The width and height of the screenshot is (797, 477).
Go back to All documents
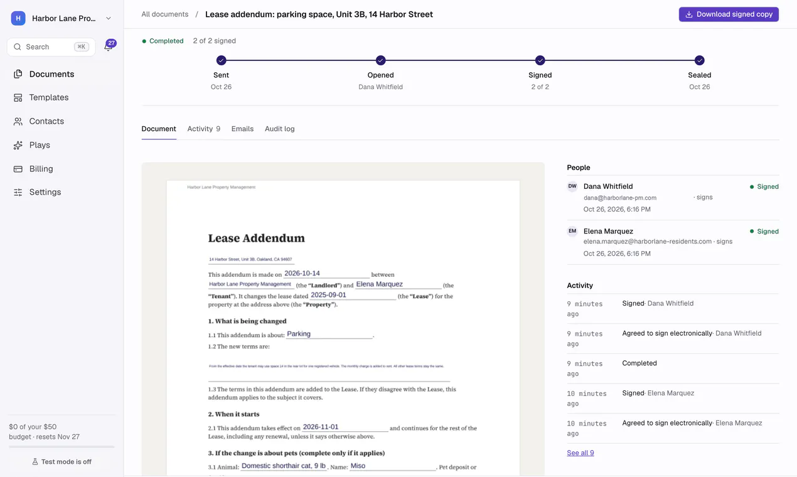tap(165, 14)
